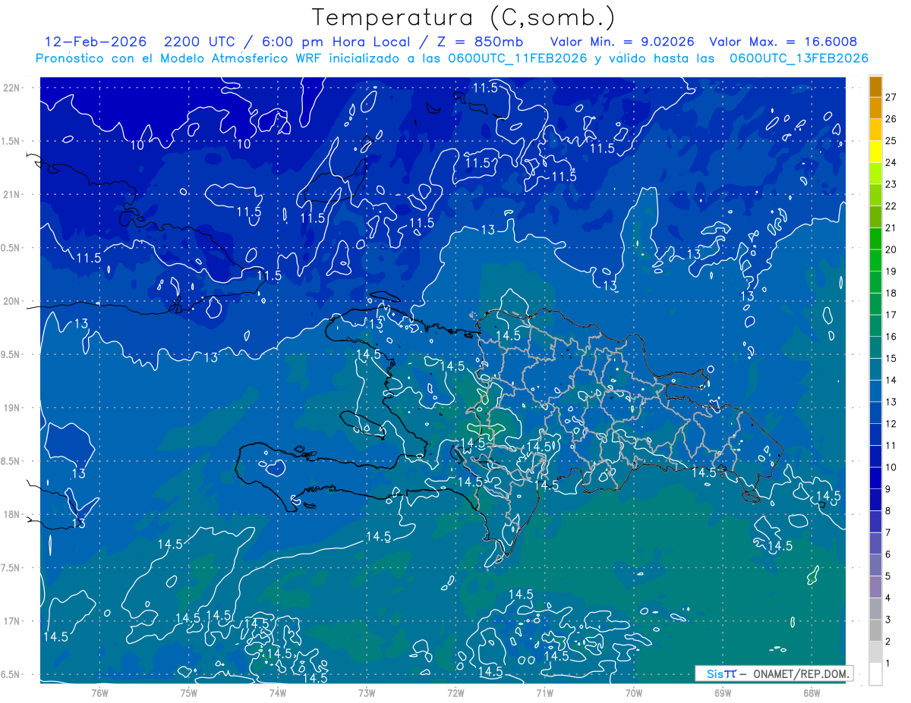Screen dimensions: 911x703
Task: Click the "69W" longitude label
Action: pyautogui.click(x=723, y=692)
